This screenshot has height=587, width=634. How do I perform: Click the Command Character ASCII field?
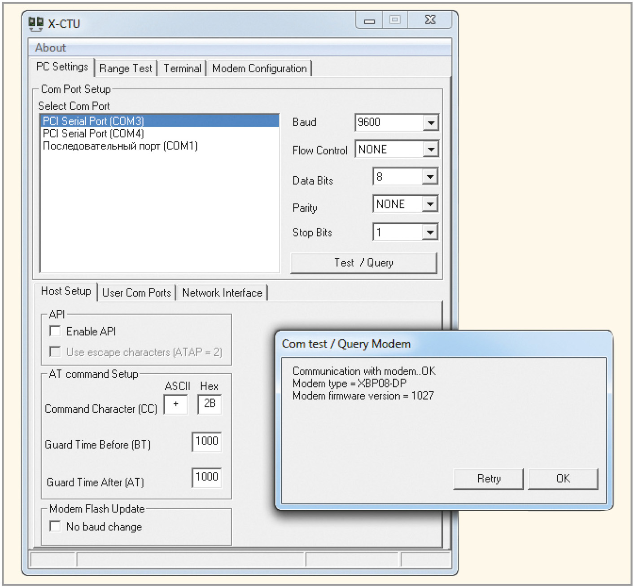[x=175, y=404]
